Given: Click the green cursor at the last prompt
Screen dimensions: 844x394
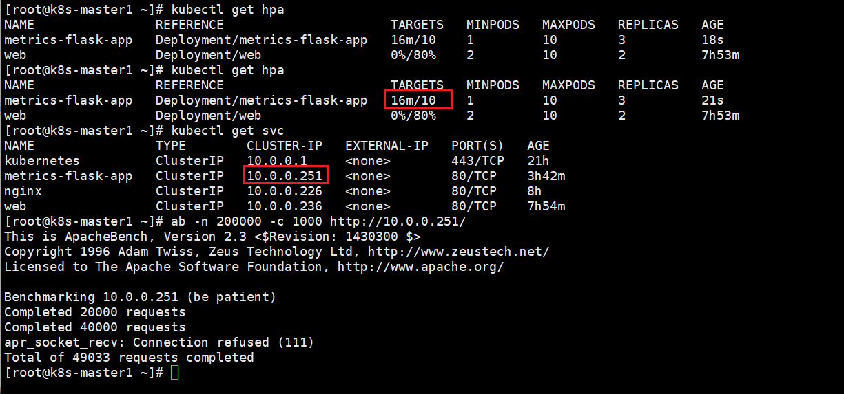Looking at the screenshot, I should (x=174, y=373).
